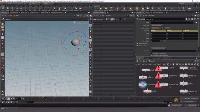Expand the Pre-Transform section

pos(137,46)
